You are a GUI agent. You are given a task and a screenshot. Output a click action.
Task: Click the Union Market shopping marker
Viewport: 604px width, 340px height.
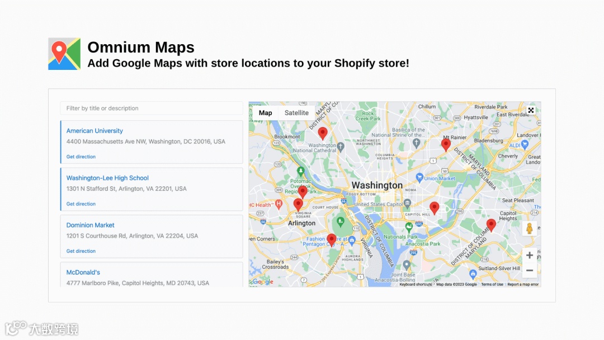pos(419,177)
